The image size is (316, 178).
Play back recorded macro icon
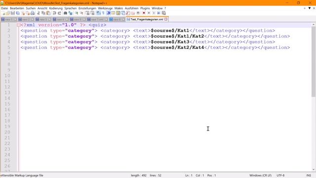[x=154, y=13]
